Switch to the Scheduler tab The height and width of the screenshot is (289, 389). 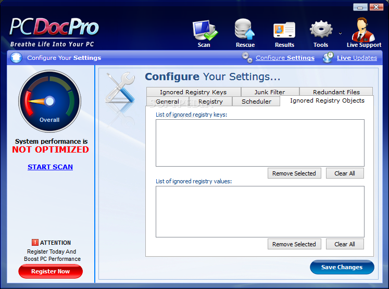point(256,102)
